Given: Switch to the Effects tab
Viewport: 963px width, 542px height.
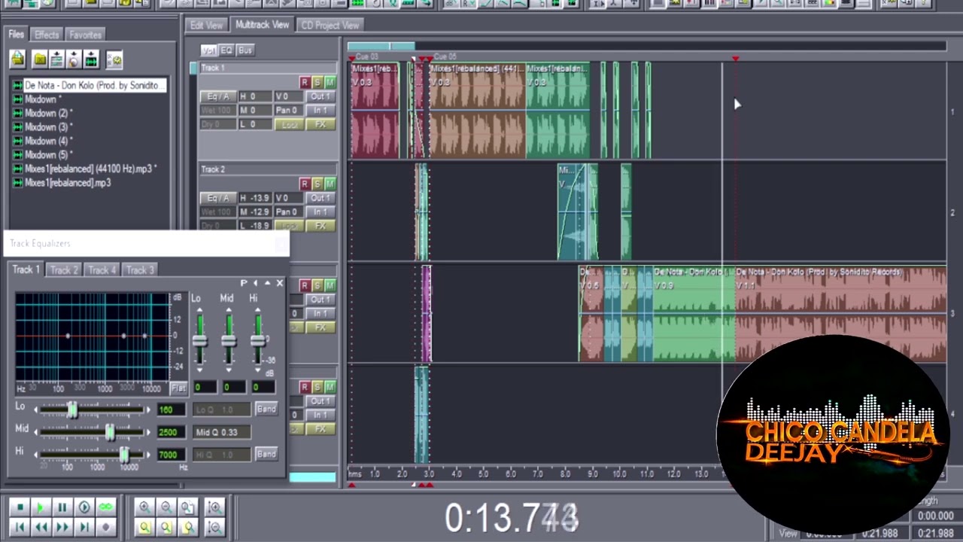Looking at the screenshot, I should click(x=47, y=35).
